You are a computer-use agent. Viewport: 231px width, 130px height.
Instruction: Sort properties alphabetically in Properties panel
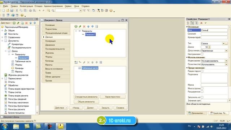tap(188, 23)
